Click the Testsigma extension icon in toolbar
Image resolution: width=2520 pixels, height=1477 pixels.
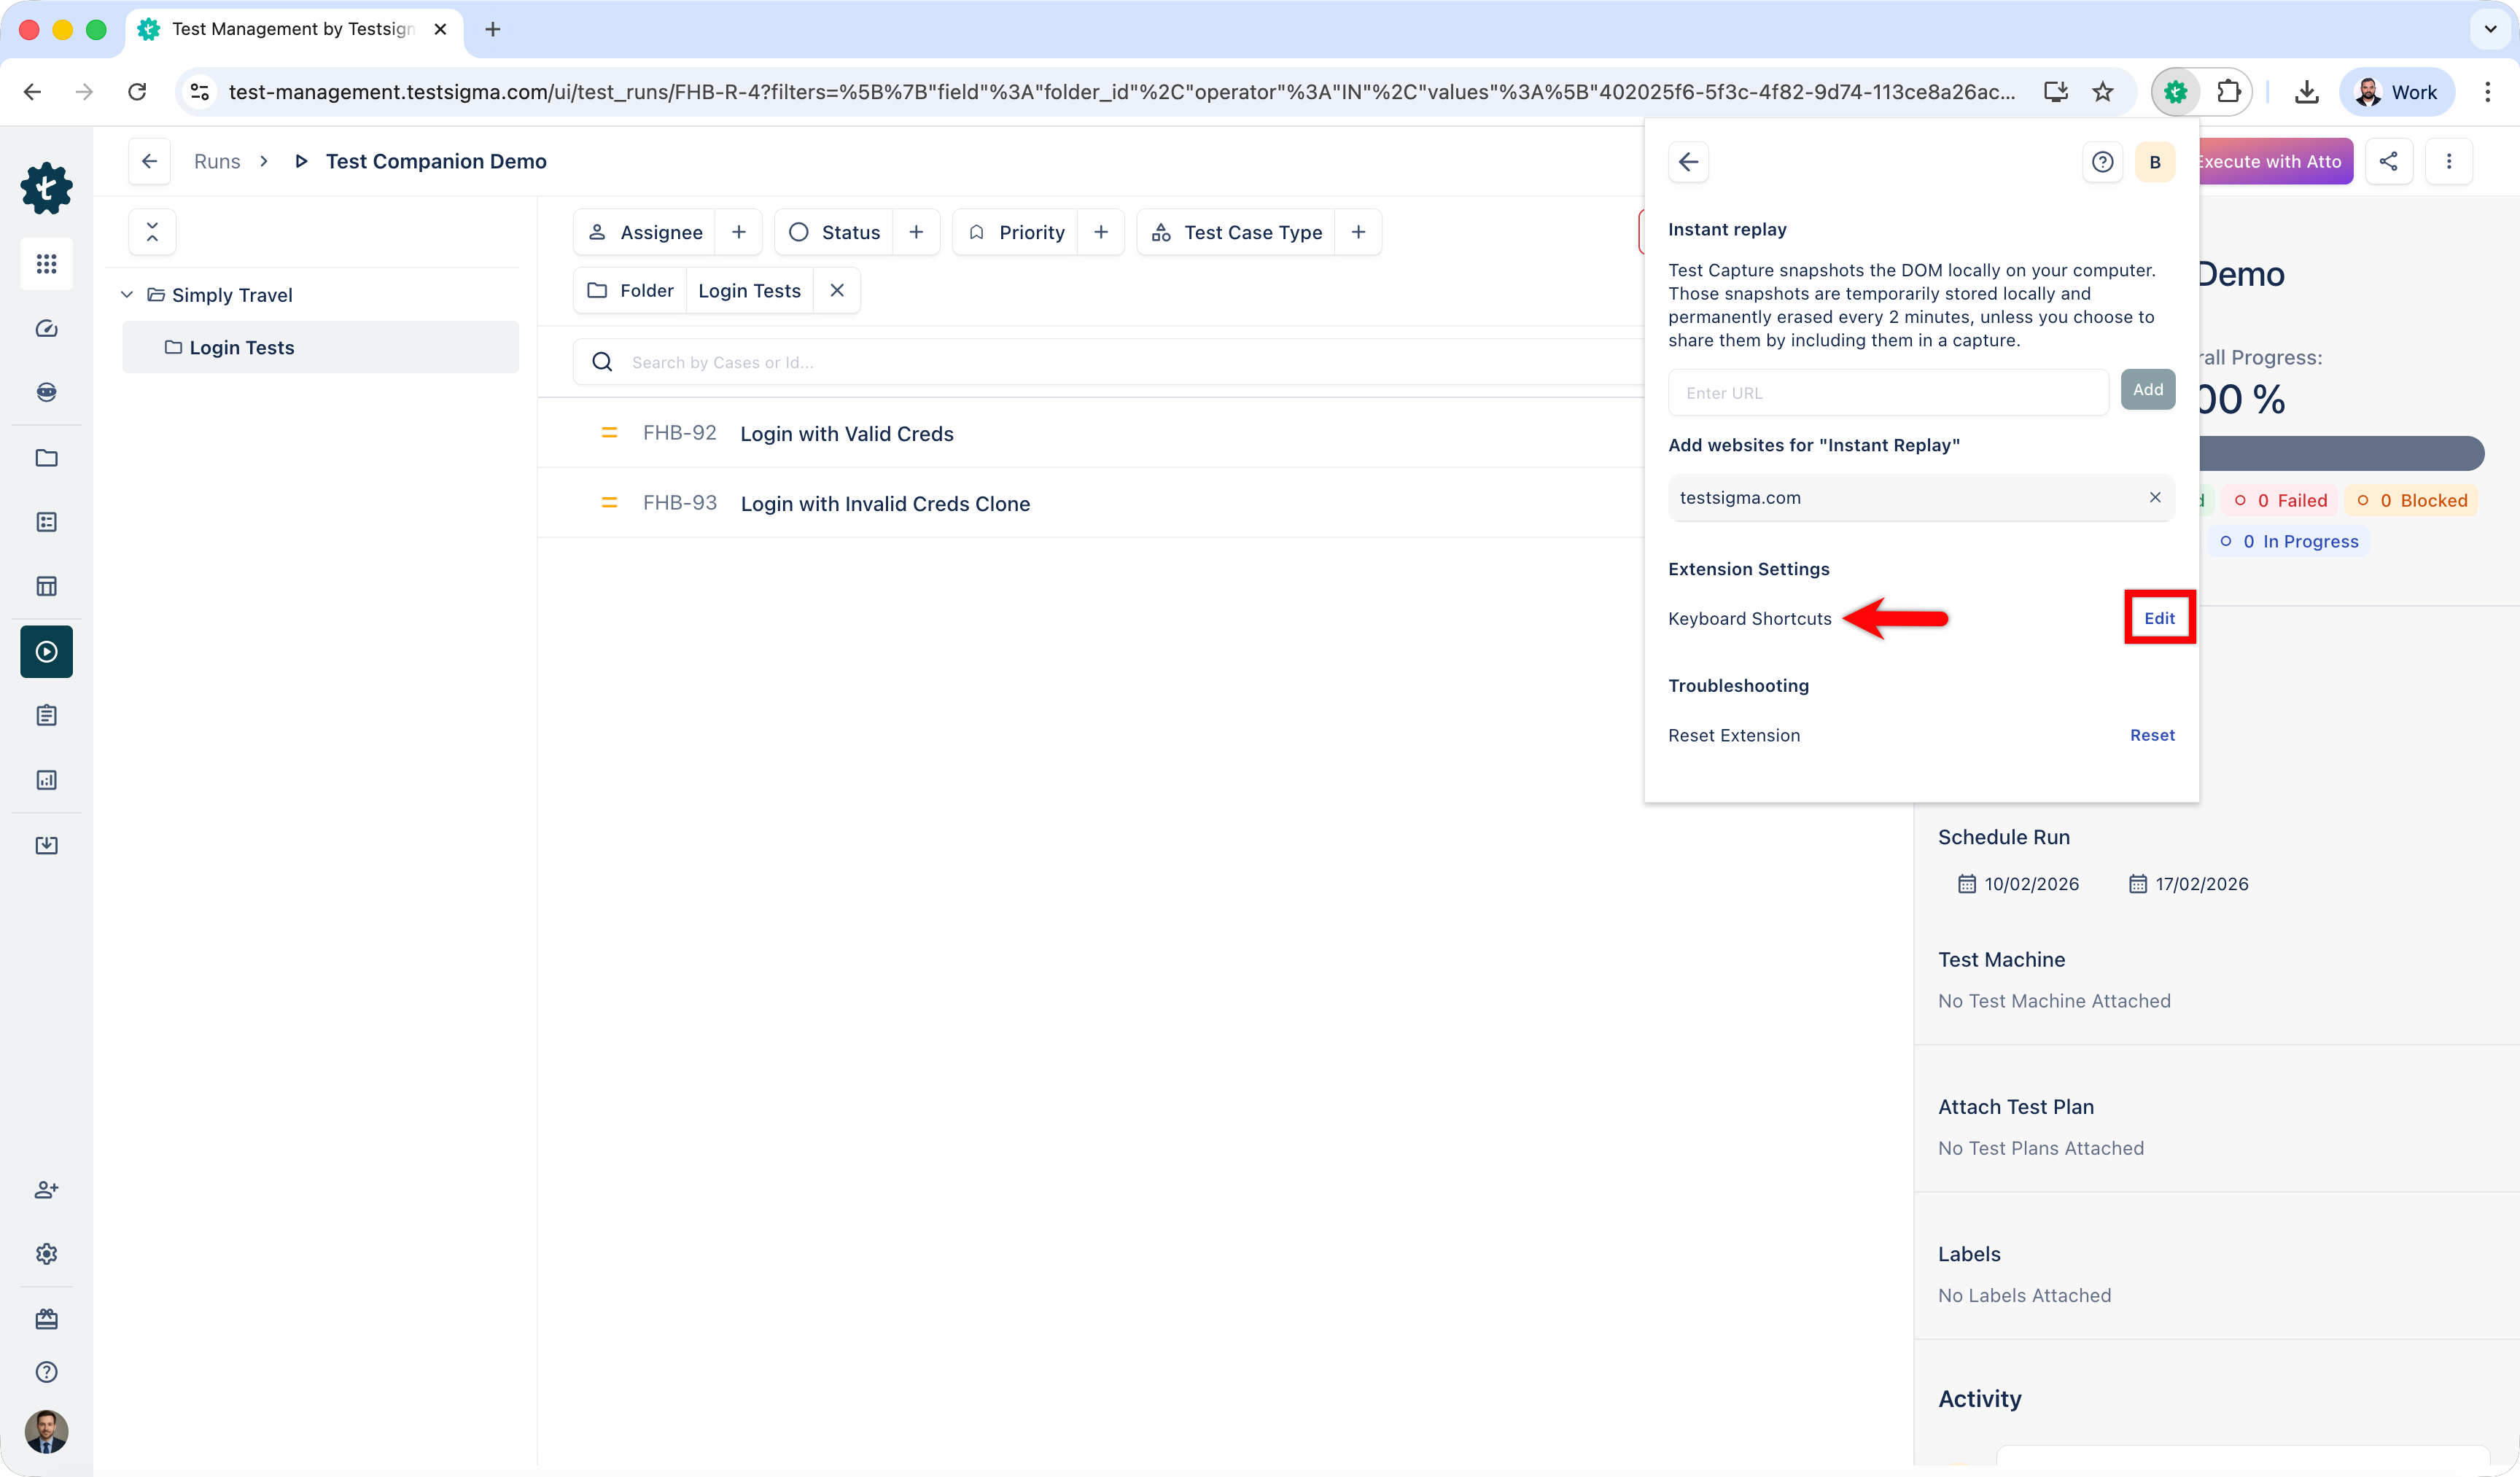click(2175, 92)
